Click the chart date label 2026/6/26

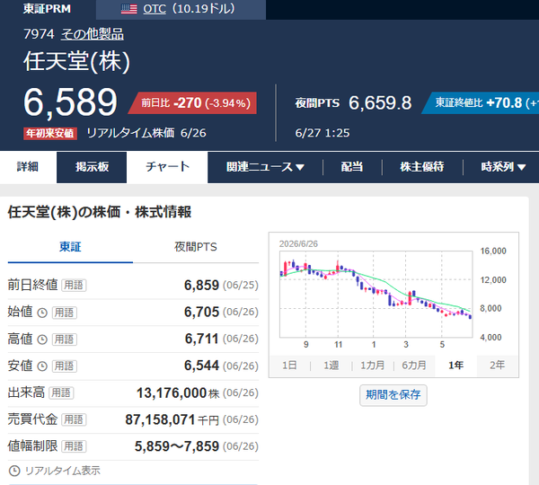[298, 244]
